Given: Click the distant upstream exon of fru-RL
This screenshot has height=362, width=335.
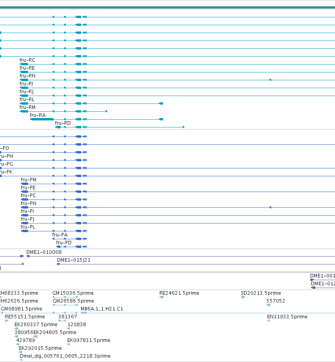Looking at the screenshot, I should (161, 103).
